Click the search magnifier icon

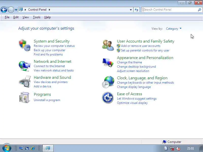coord(199,10)
